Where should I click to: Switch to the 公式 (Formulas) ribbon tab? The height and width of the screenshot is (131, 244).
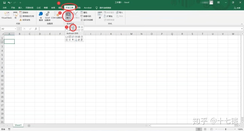[38, 7]
